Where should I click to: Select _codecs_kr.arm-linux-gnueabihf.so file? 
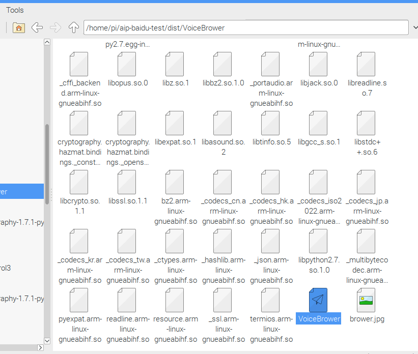point(80,256)
